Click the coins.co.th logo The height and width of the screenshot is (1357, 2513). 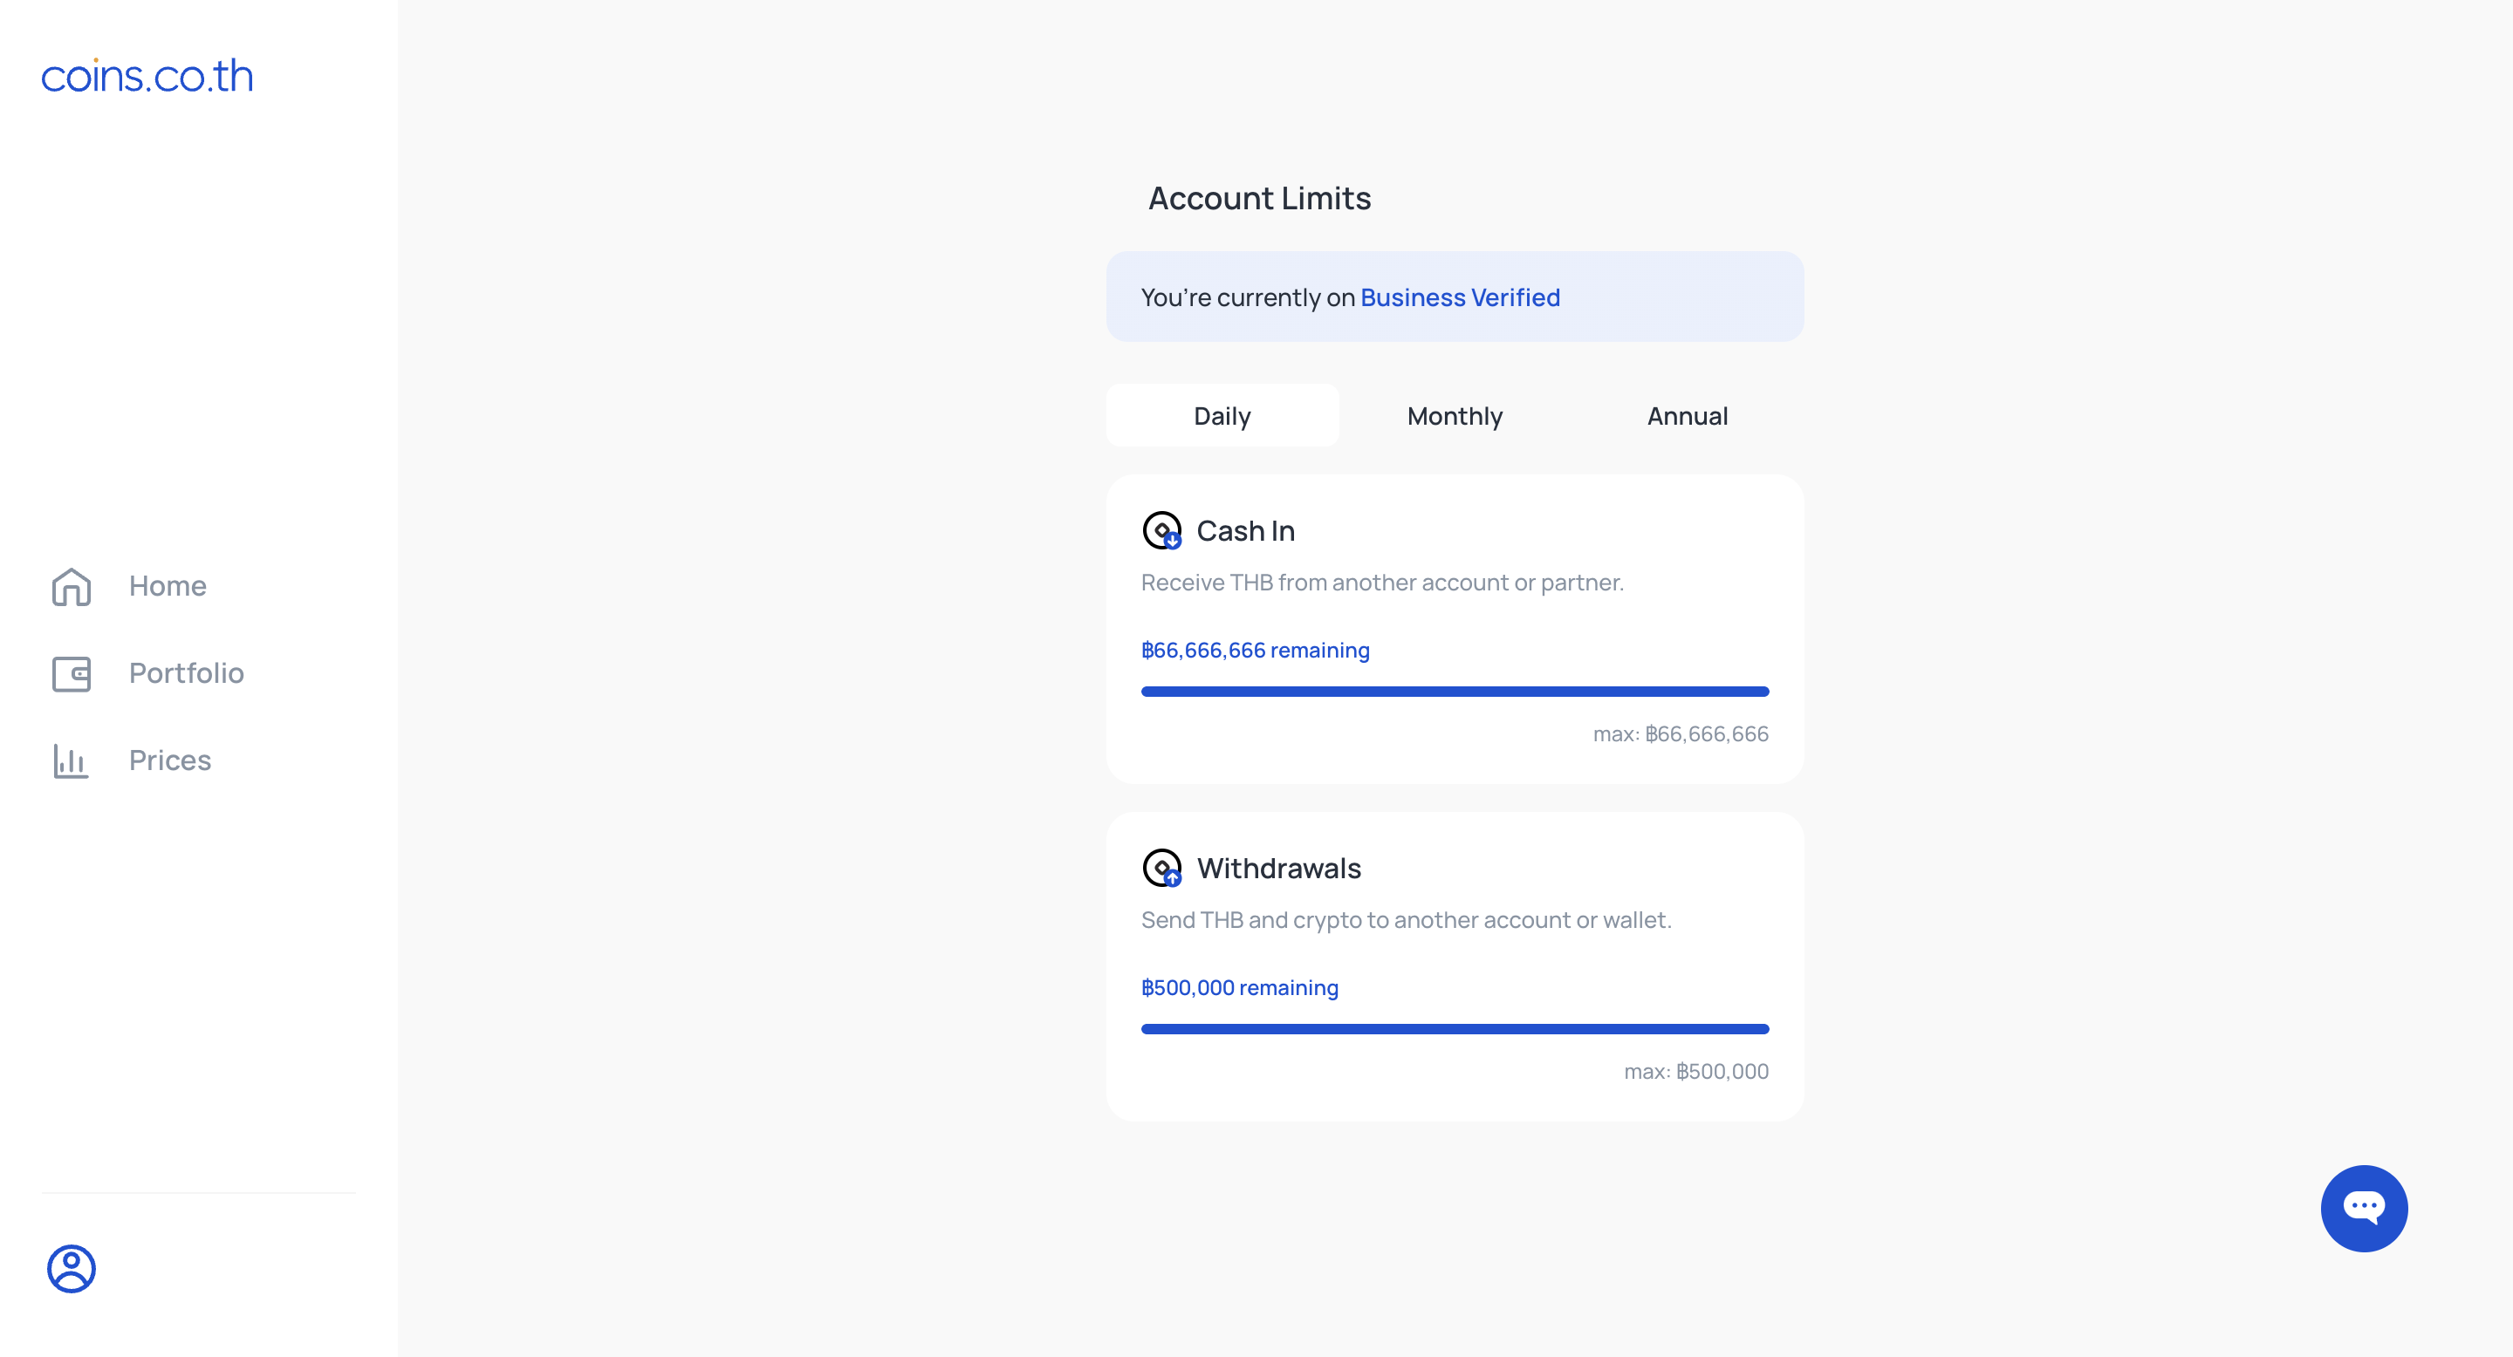click(x=147, y=76)
